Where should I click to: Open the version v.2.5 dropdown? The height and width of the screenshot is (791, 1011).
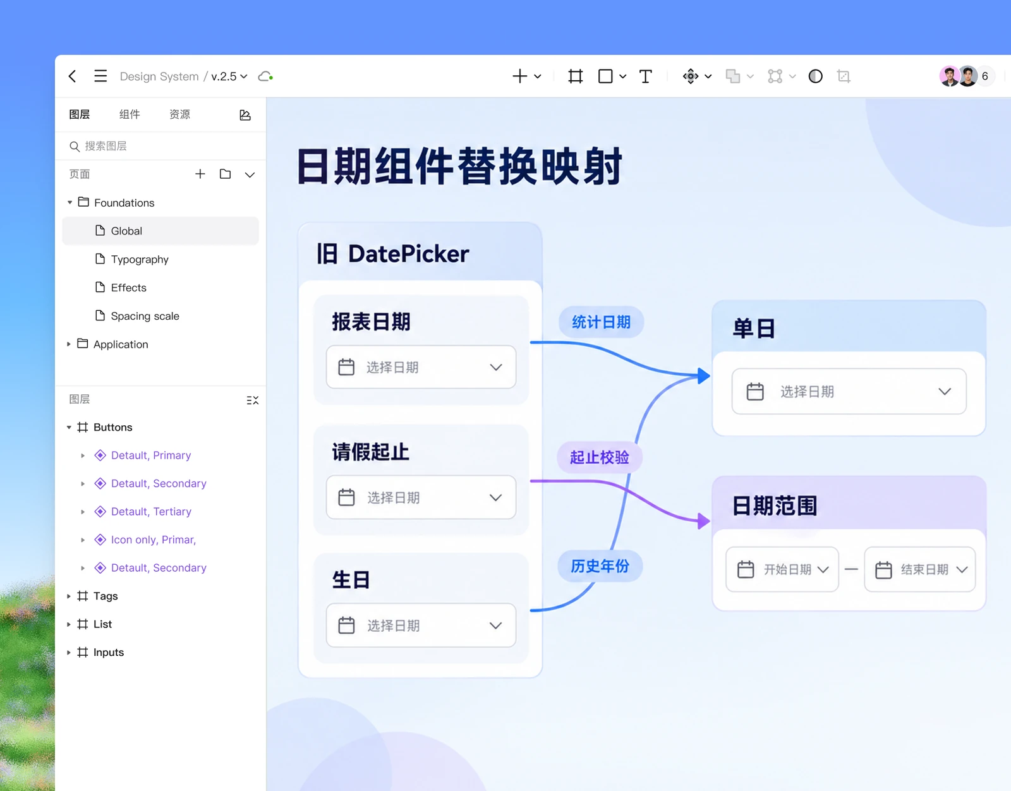click(x=229, y=76)
